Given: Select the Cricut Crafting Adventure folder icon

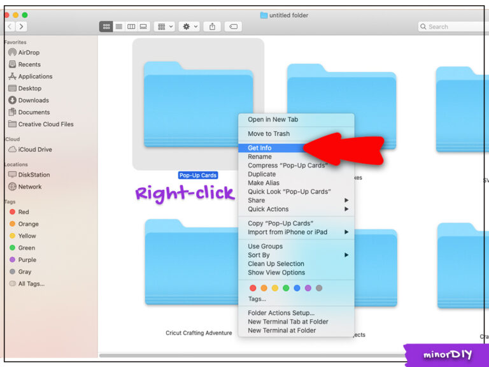Looking at the screenshot, I should 192,262.
